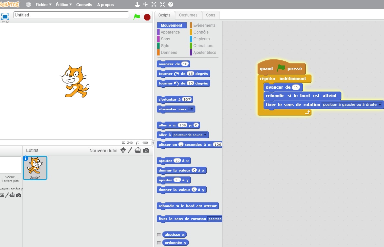Click the green flag to start
Viewport: 384px width, 247px height.
[137, 17]
